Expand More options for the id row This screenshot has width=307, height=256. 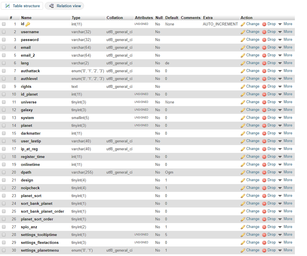pyautogui.click(x=285, y=24)
